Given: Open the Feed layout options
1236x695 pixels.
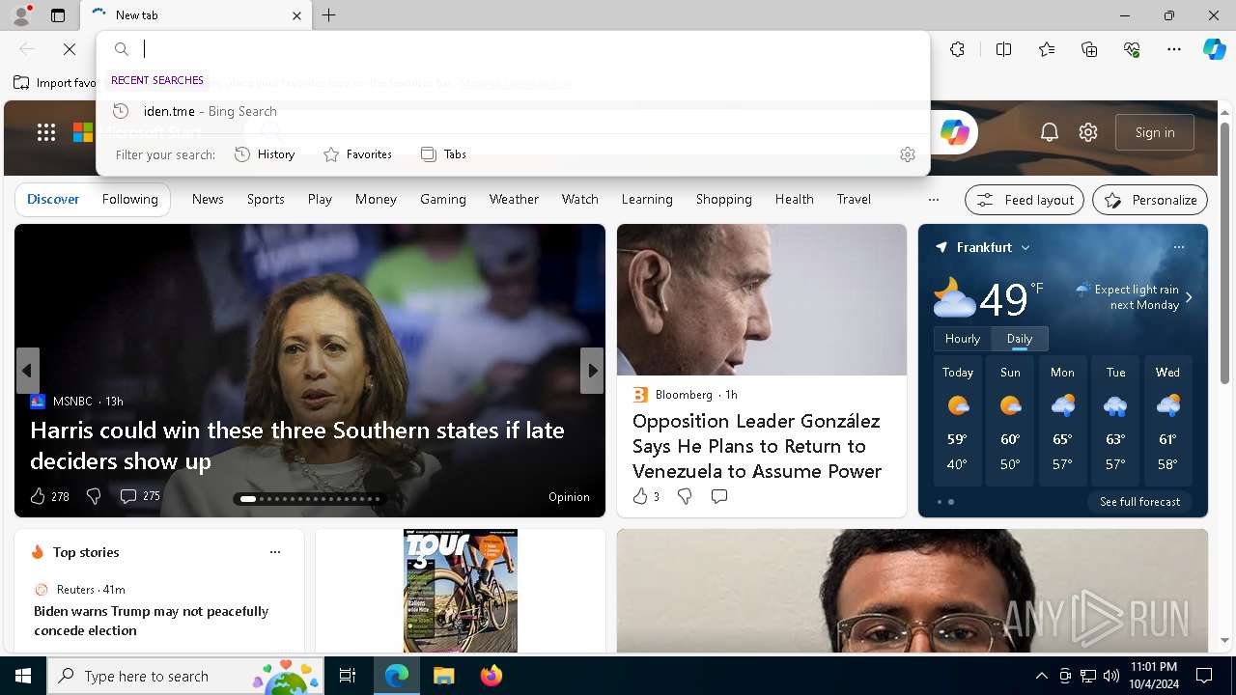Looking at the screenshot, I should [x=1025, y=200].
